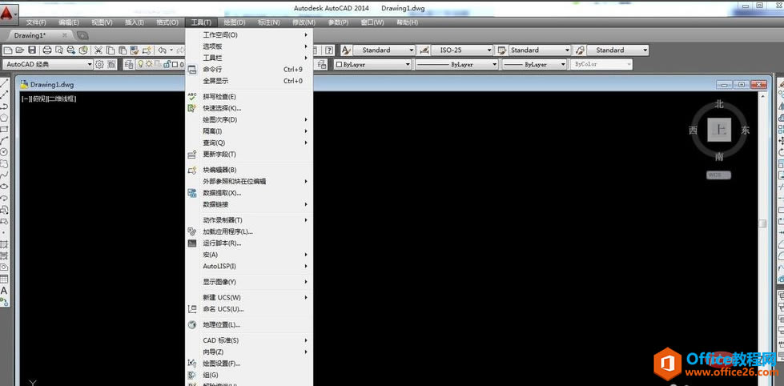Expand the 工具栏 submenu

pyautogui.click(x=249, y=58)
